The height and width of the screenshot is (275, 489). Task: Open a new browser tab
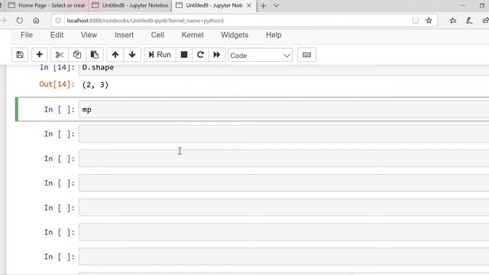263,5
